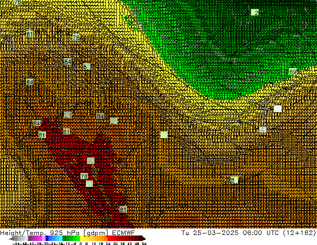Click the gray left arrow end of the legend
This screenshot has height=245, width=317.
coord(11,239)
